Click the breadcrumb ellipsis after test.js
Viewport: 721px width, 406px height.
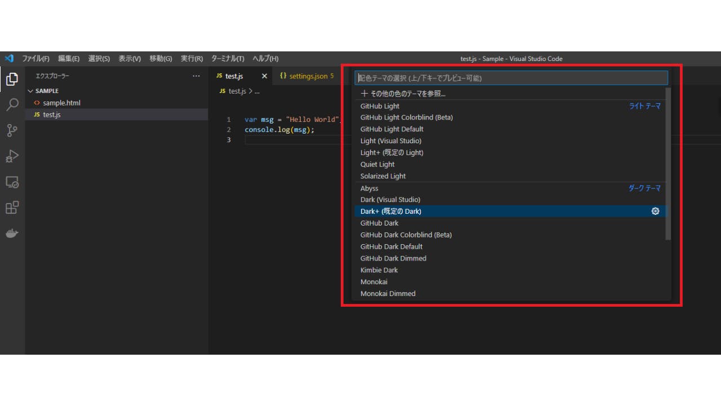point(257,91)
